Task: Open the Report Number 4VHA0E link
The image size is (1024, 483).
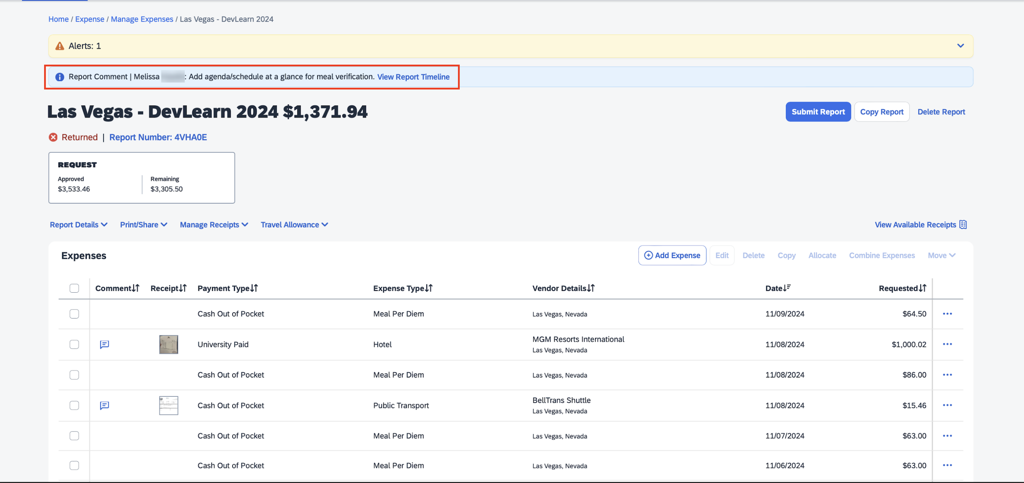Action: [x=158, y=137]
